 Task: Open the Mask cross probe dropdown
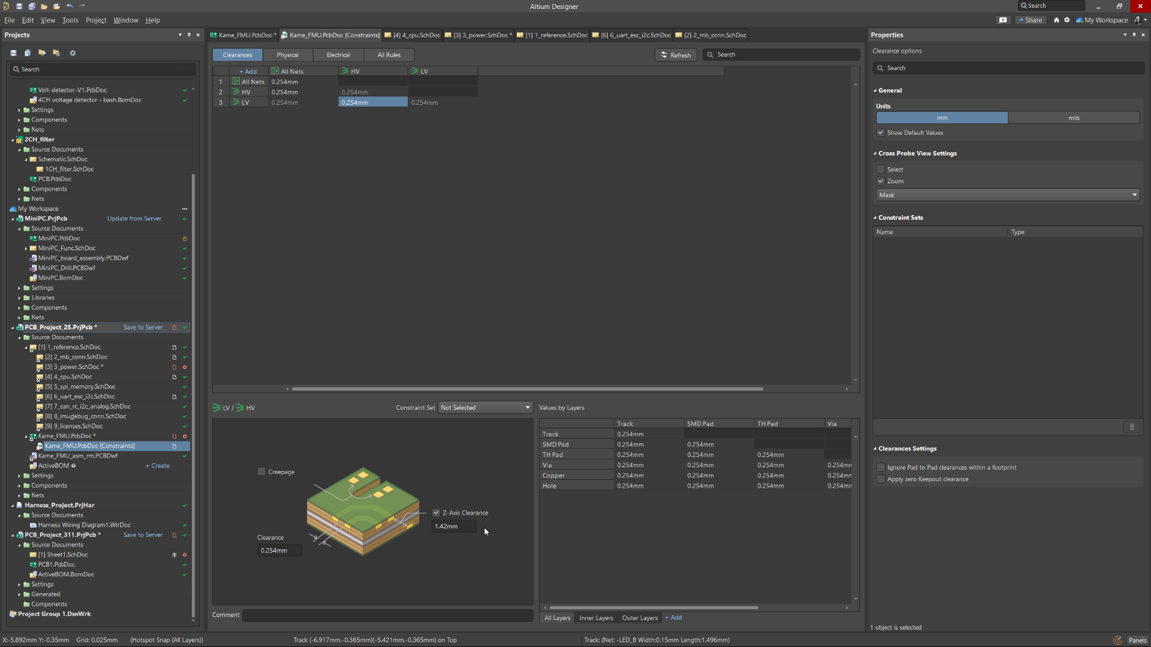tap(1007, 195)
